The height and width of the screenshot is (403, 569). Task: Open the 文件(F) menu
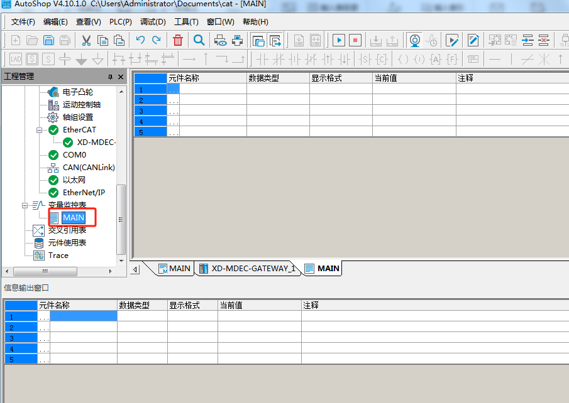(23, 22)
